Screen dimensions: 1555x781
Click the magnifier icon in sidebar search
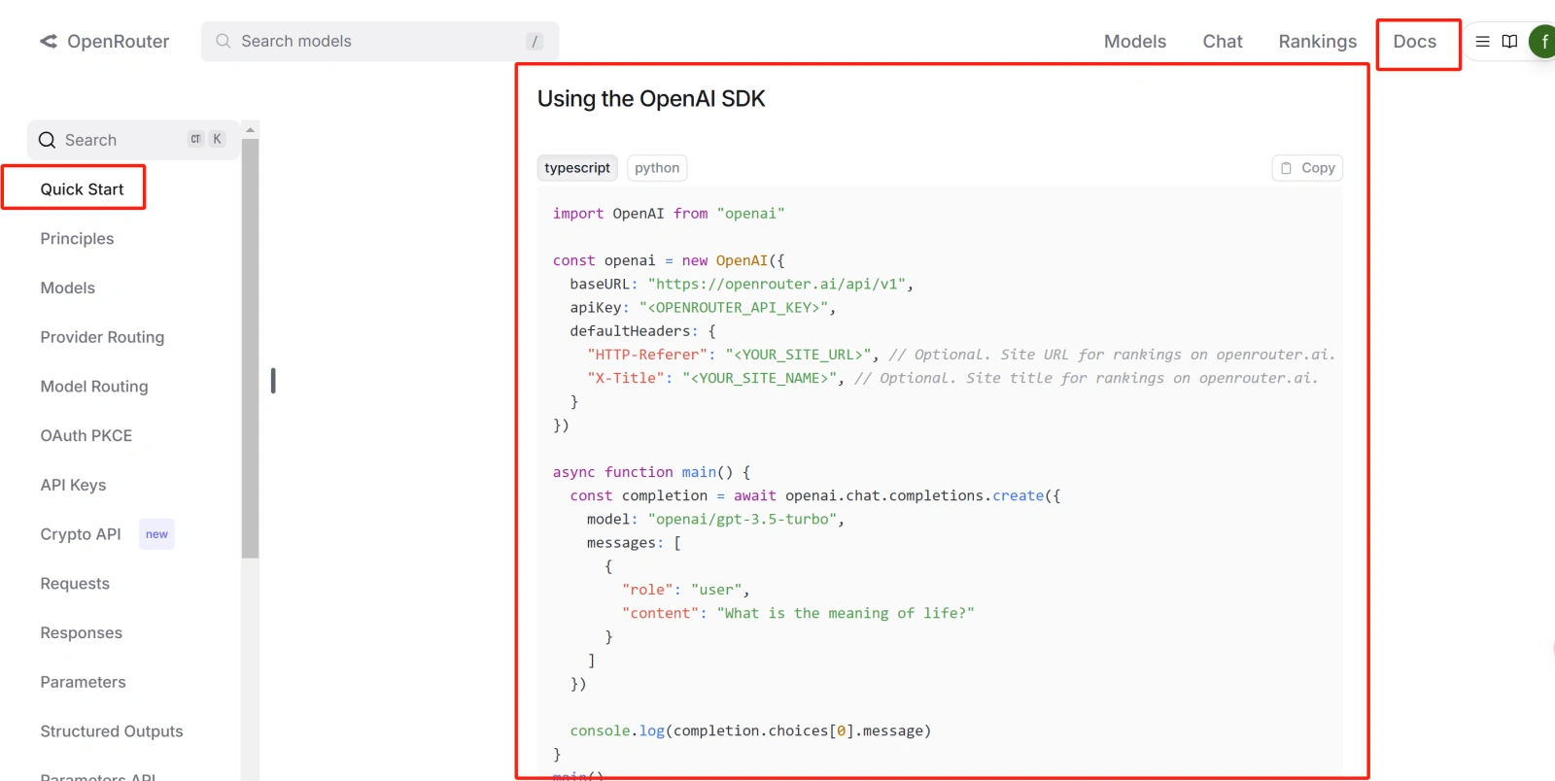point(47,140)
